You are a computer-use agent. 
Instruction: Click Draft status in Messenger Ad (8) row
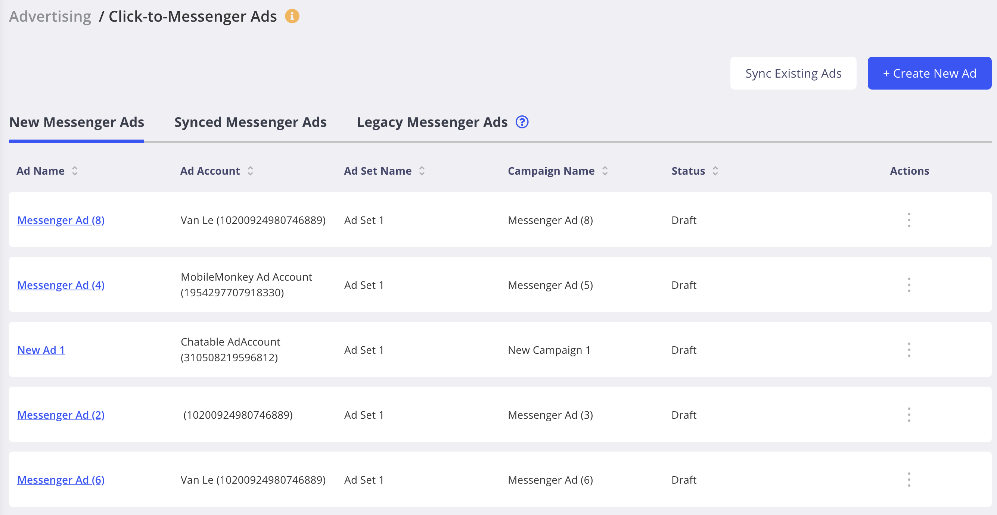pos(683,220)
